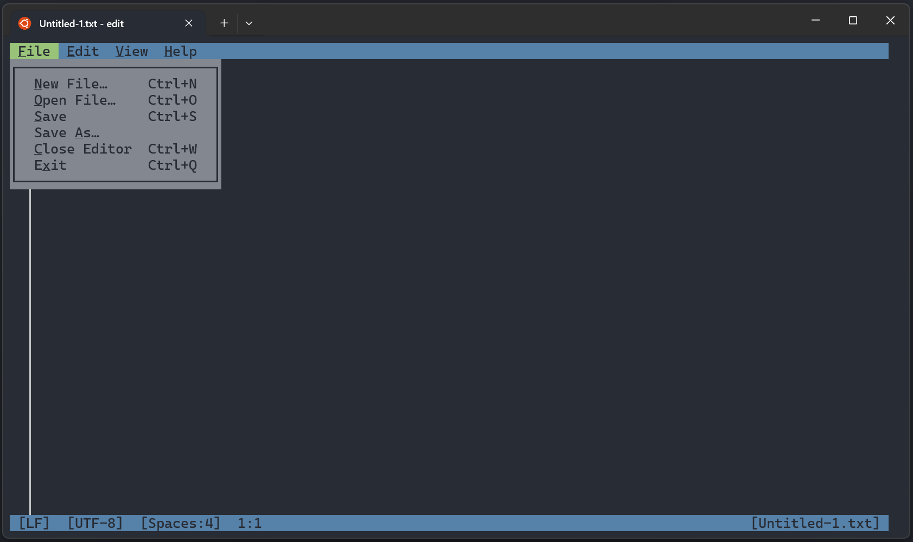Select Save As in the File menu

point(66,132)
